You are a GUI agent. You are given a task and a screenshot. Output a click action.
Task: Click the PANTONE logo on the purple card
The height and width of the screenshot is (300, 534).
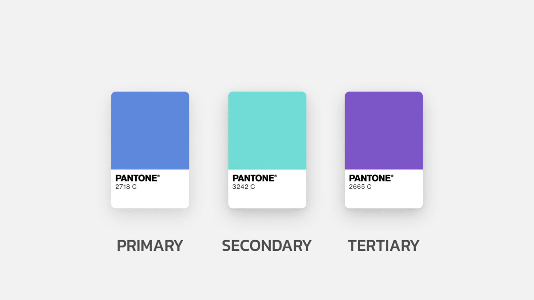coord(371,178)
